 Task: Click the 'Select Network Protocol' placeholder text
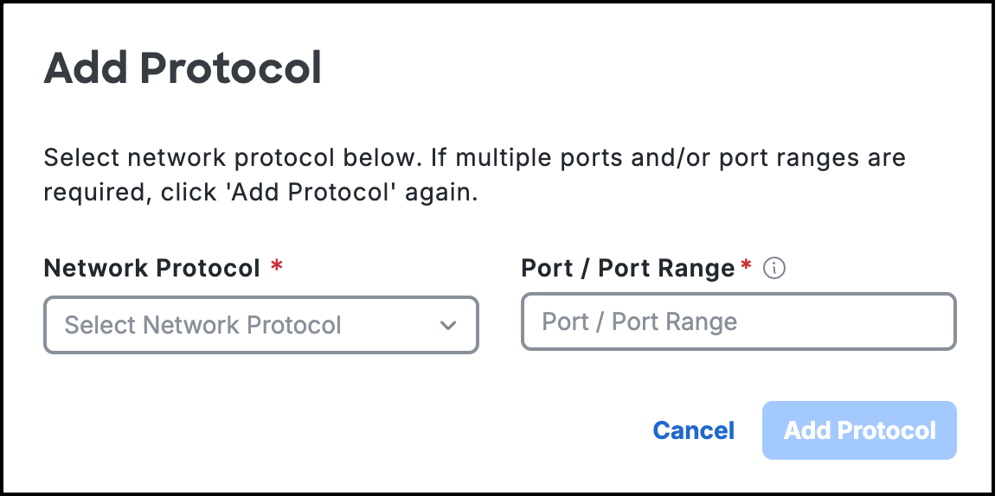click(x=203, y=326)
